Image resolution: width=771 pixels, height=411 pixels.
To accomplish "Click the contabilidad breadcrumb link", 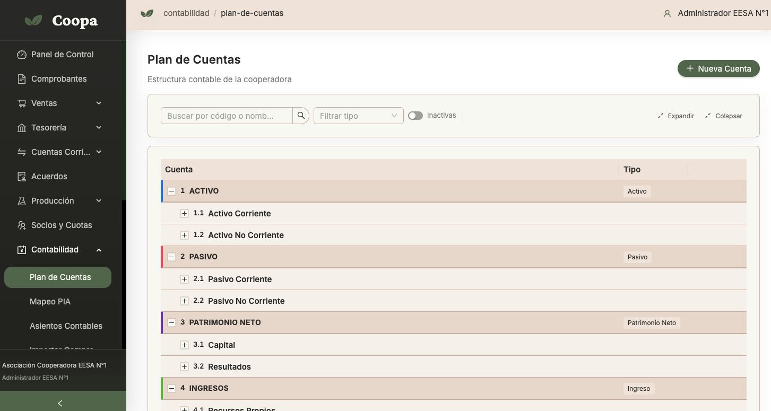I will point(186,13).
